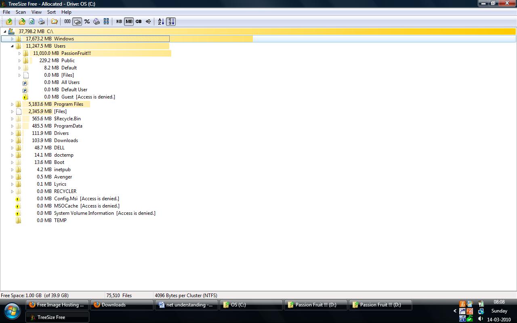Expand the $Recycle.Bin folder node

click(12, 119)
